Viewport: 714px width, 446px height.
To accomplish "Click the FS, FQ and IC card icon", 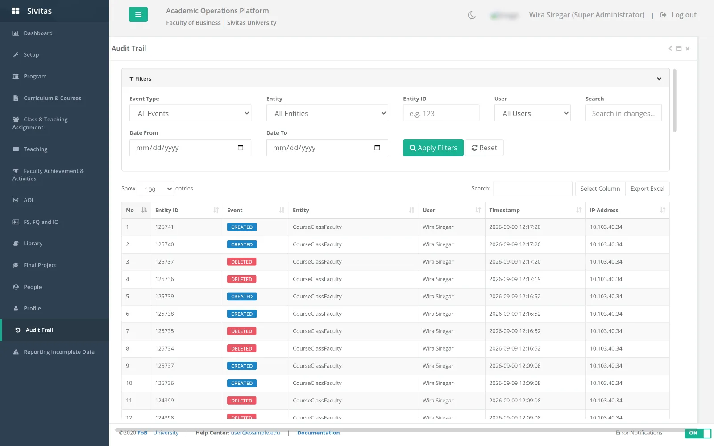I will pyautogui.click(x=16, y=222).
